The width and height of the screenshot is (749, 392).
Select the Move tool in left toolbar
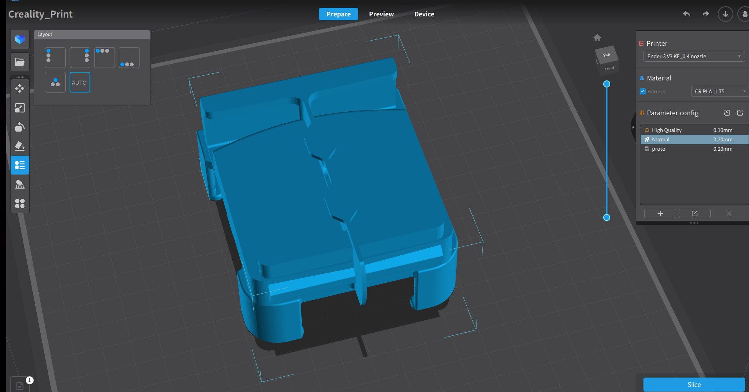point(20,89)
